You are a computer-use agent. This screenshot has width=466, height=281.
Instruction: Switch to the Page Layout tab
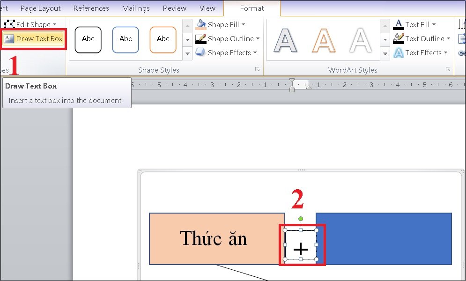[x=40, y=8]
